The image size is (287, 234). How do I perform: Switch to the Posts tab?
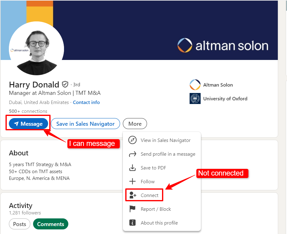click(x=19, y=224)
